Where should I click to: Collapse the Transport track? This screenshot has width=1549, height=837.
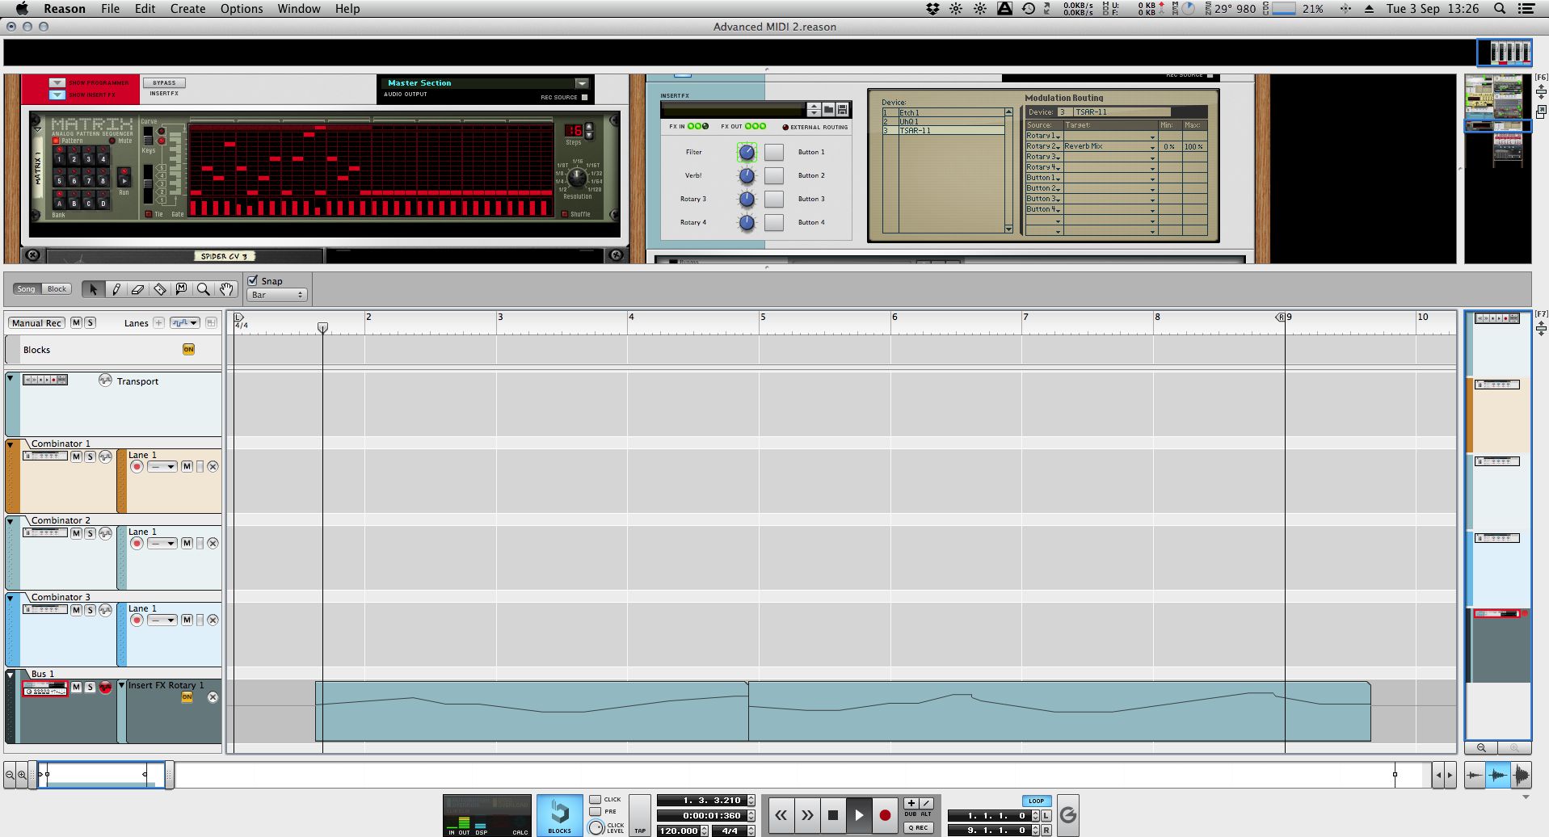pos(11,377)
